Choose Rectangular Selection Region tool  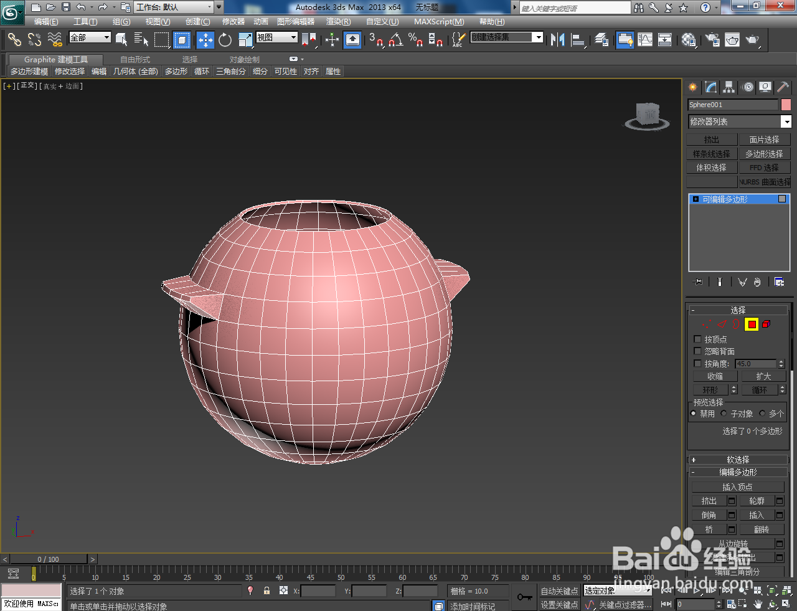[x=162, y=40]
